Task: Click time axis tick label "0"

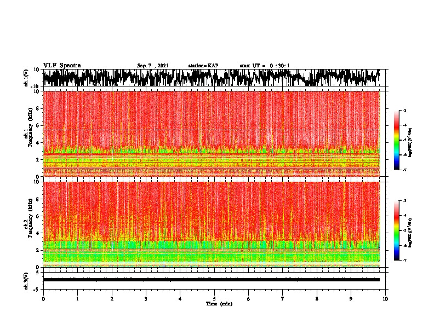Action: point(43,299)
